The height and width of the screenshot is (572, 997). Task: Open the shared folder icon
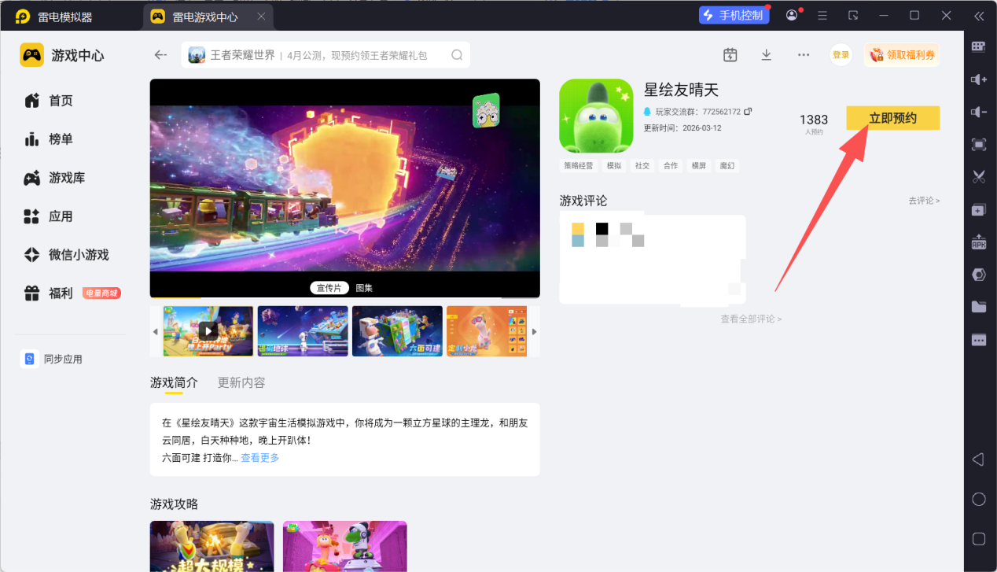978,307
